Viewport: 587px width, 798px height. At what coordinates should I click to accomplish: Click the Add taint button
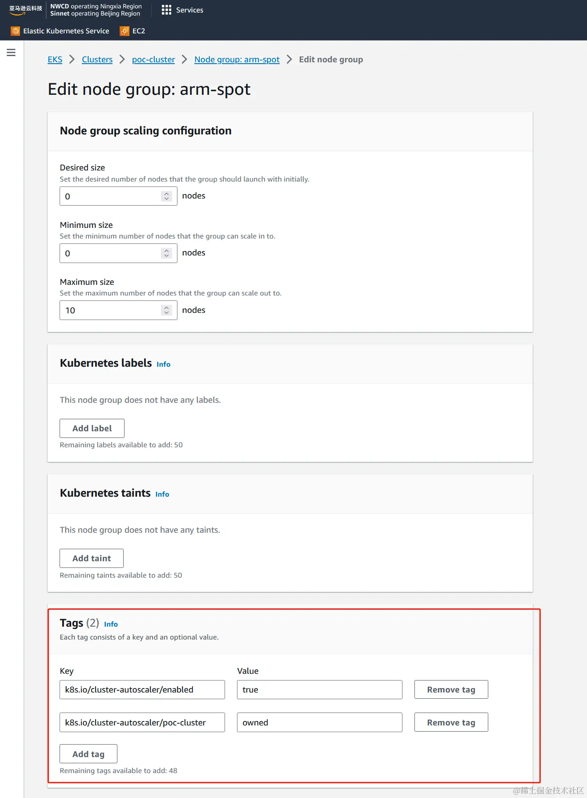[92, 558]
